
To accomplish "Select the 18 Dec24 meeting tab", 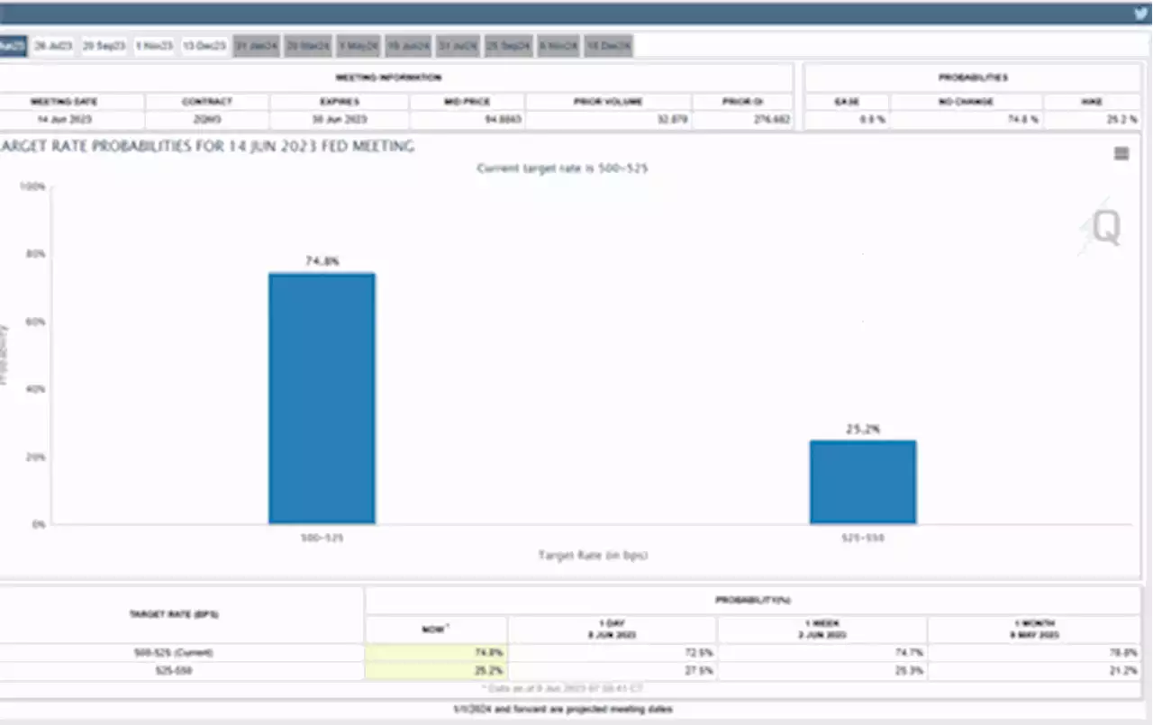I will click(x=609, y=46).
